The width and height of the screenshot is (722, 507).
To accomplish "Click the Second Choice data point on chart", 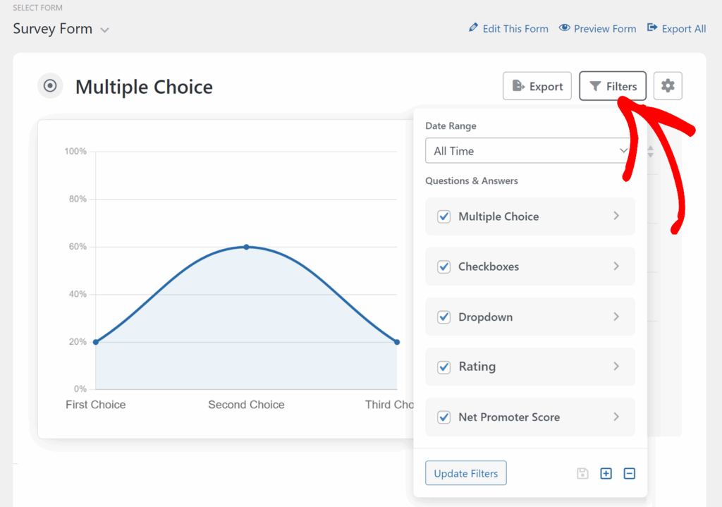I will click(x=246, y=247).
